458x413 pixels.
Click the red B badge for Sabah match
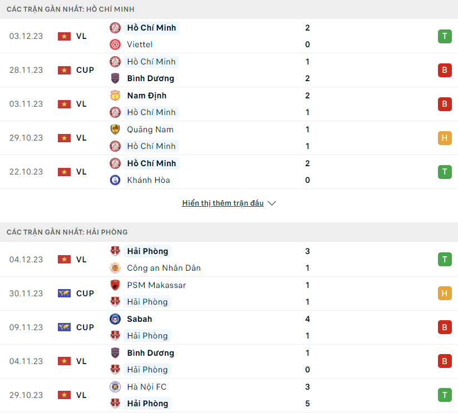click(445, 327)
